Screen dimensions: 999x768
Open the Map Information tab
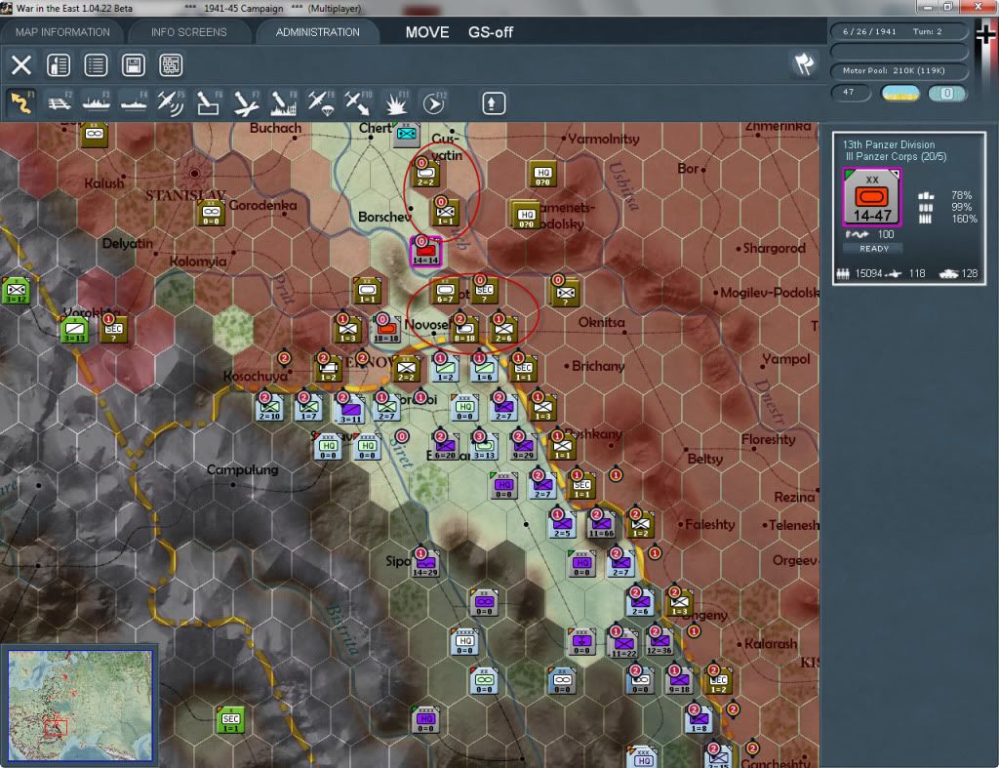(62, 32)
